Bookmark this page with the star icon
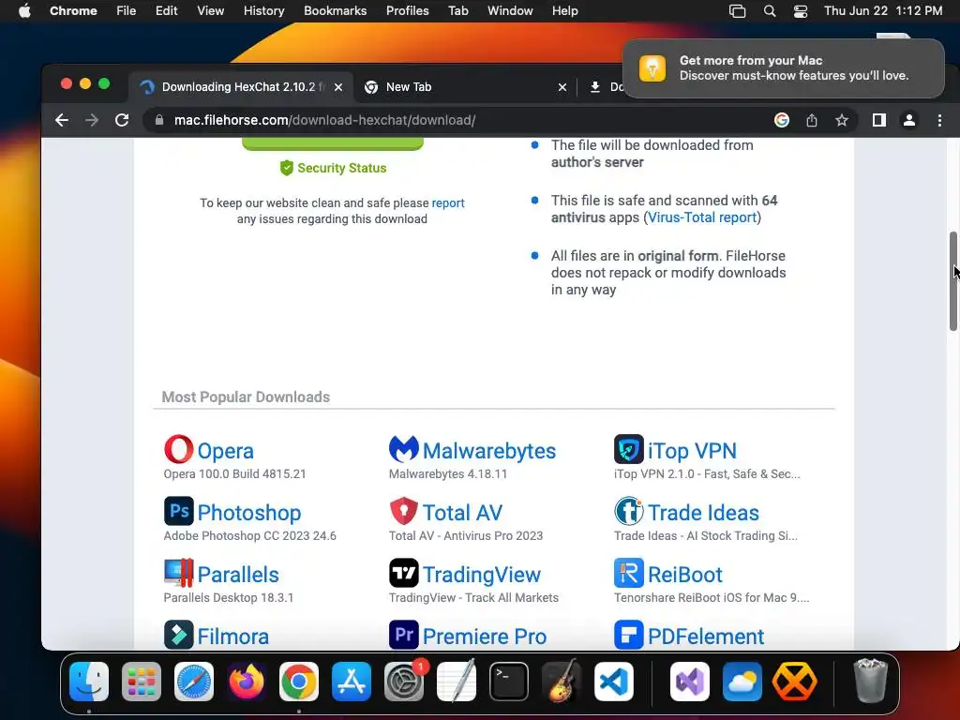 pos(842,120)
